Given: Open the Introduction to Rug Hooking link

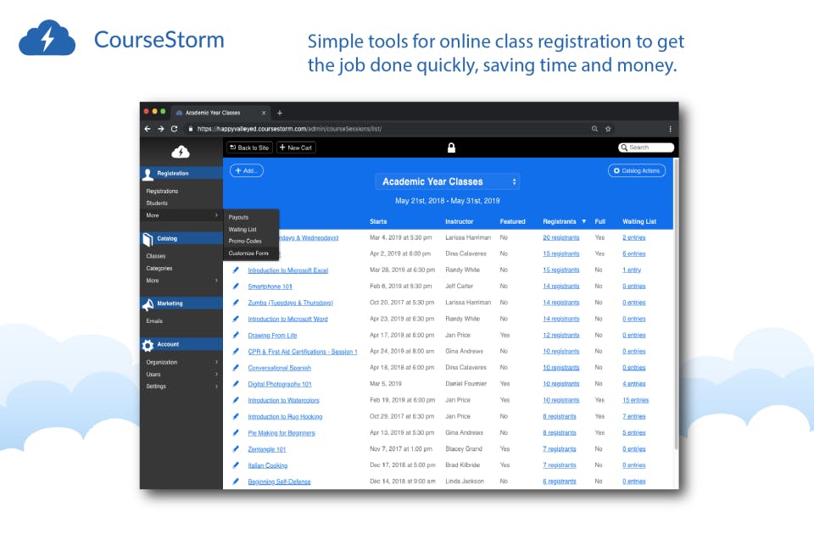Looking at the screenshot, I should [x=285, y=417].
